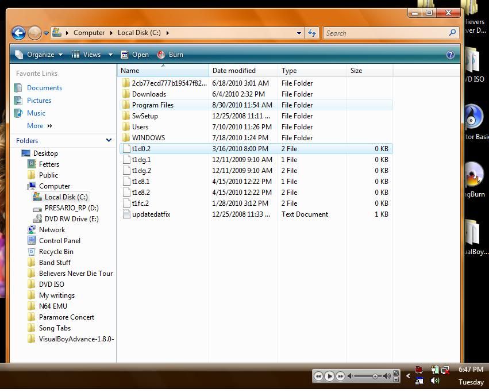The image size is (489, 392).
Task: Select the Users folder icon
Action: coord(126,126)
